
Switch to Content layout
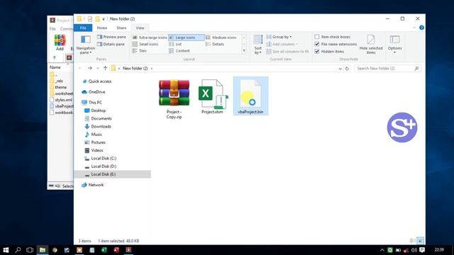click(179, 51)
